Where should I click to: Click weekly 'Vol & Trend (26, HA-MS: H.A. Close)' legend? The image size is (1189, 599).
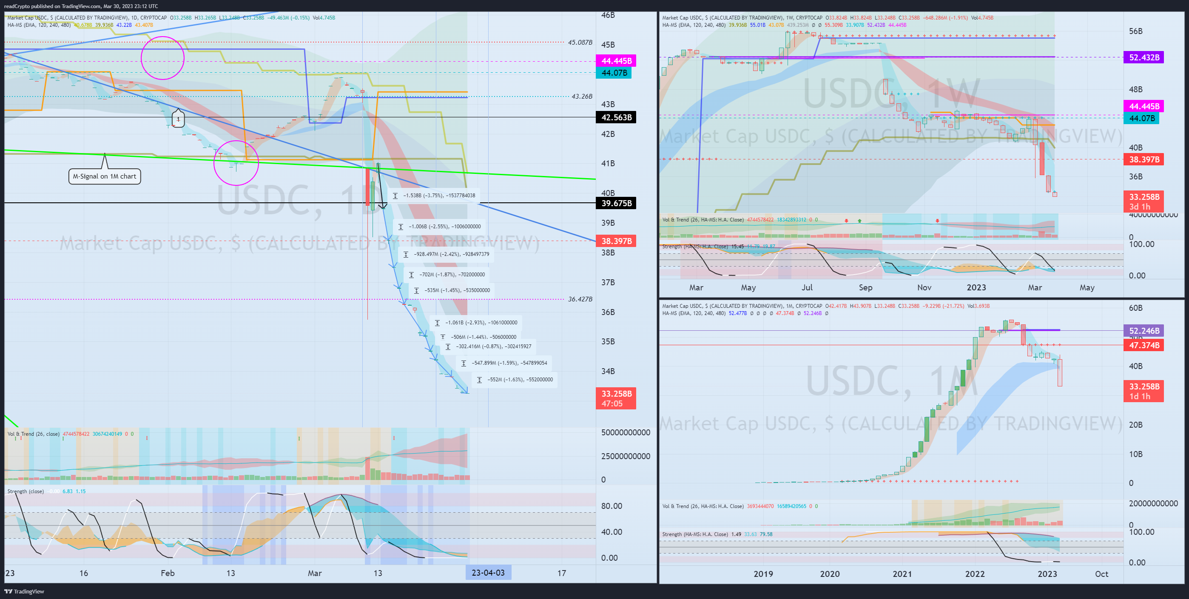(x=703, y=220)
